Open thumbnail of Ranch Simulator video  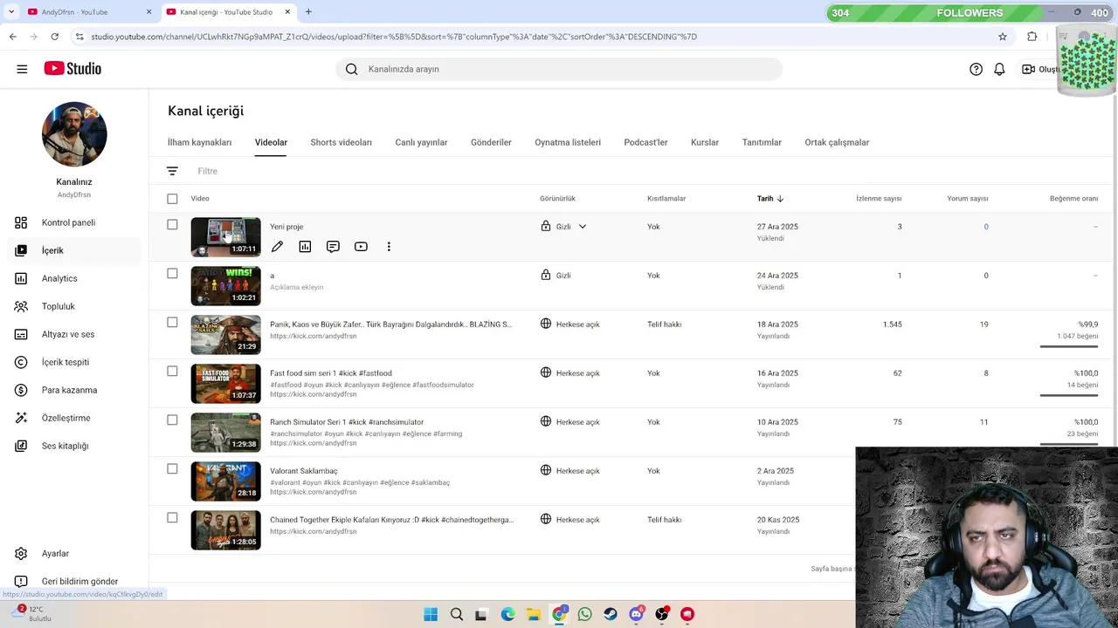[225, 433]
